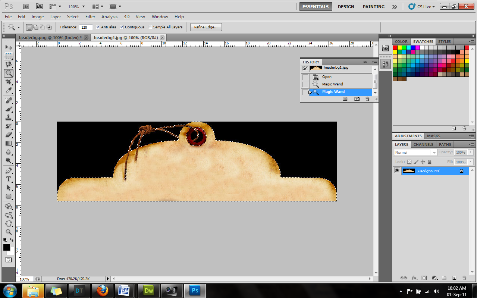
Task: Select the Zoom tool in toolbox
Action: coord(9,232)
